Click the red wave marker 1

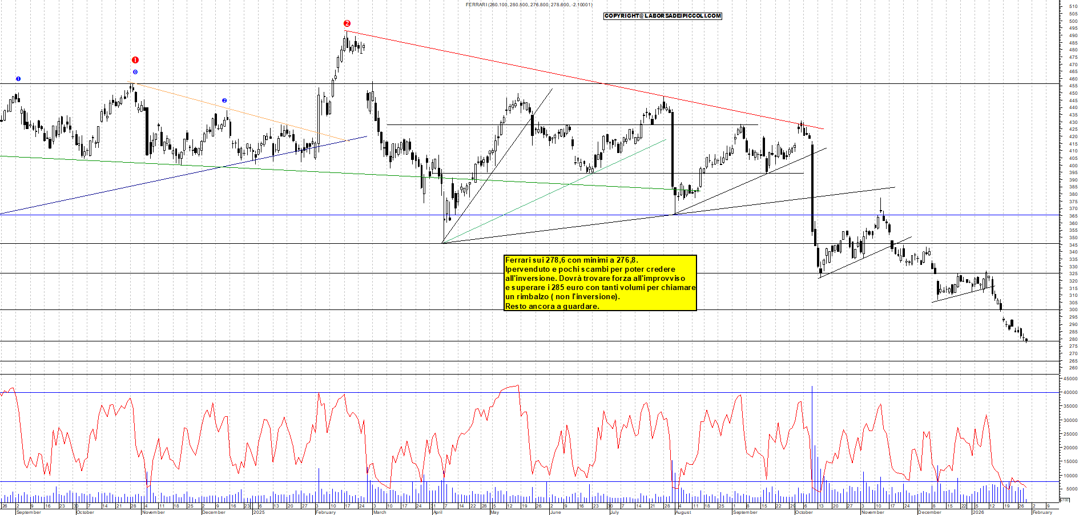[135, 60]
